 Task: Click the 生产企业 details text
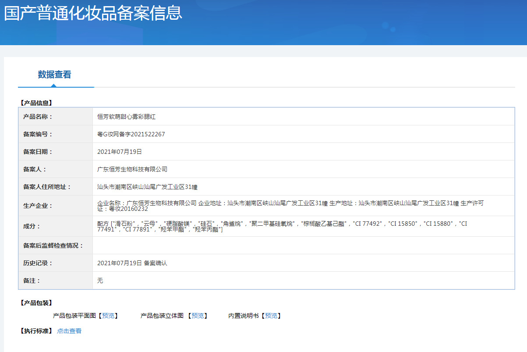pyautogui.click(x=290, y=206)
